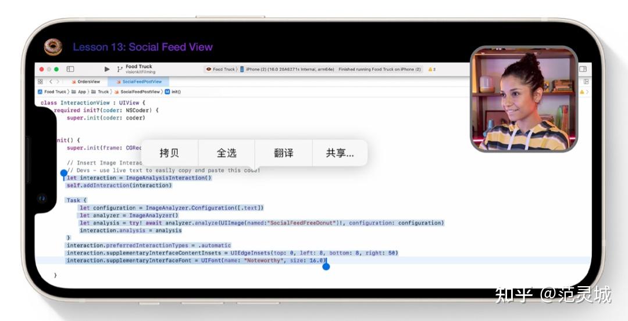Click App folder in the breadcrumb path
628x321 pixels.
tap(78, 92)
